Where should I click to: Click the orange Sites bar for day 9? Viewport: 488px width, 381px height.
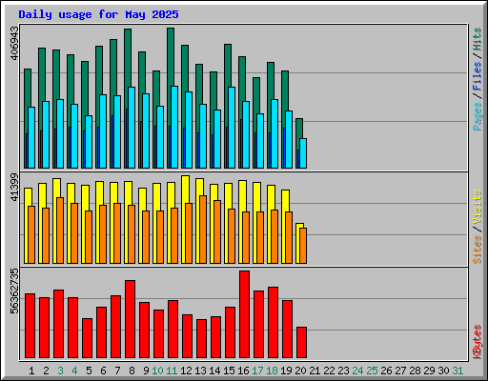[146, 237]
